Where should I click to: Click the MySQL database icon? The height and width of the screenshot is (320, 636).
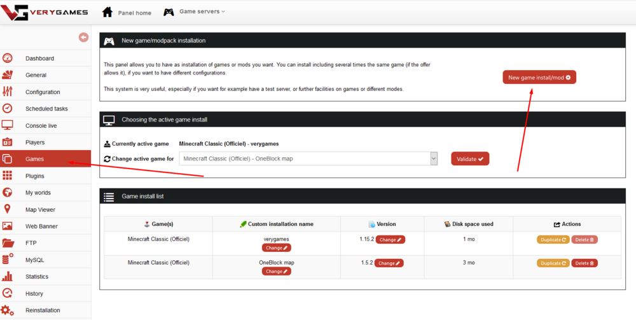click(x=8, y=260)
